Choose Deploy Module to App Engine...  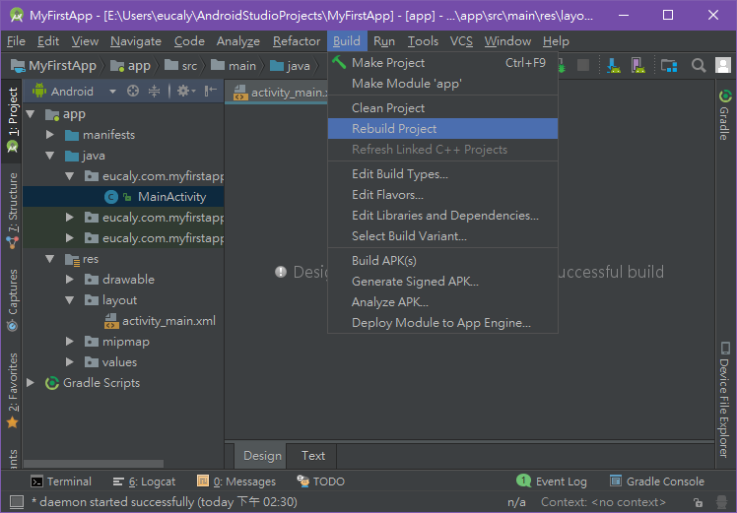click(x=442, y=323)
